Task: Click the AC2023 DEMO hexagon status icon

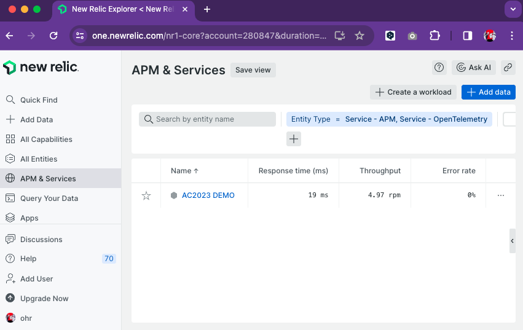Action: pyautogui.click(x=174, y=195)
